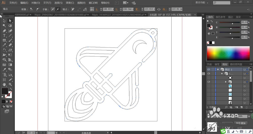
Task: Select the Blend tool
Action: pos(10,70)
